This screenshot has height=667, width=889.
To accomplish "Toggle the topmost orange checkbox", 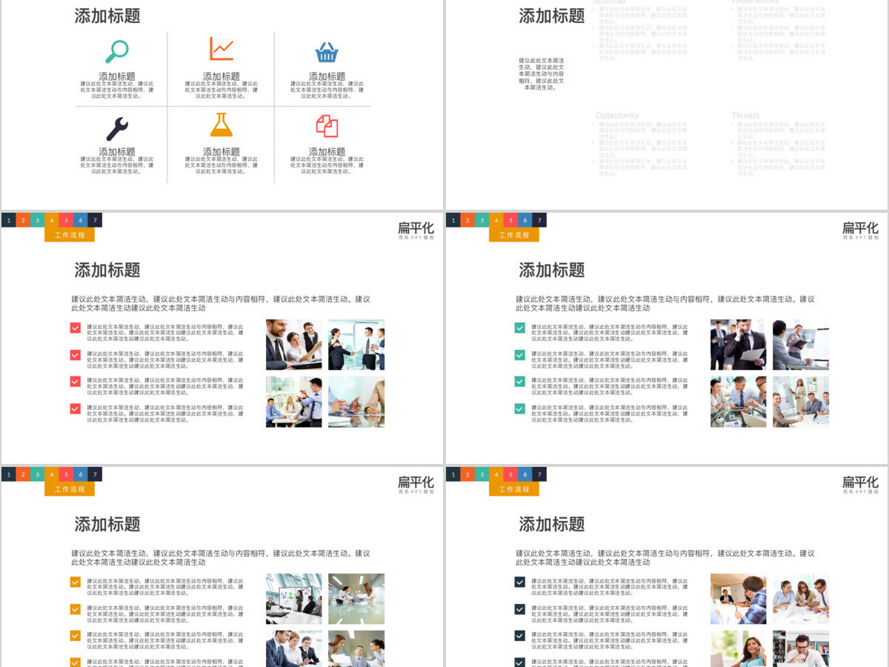I will click(76, 582).
